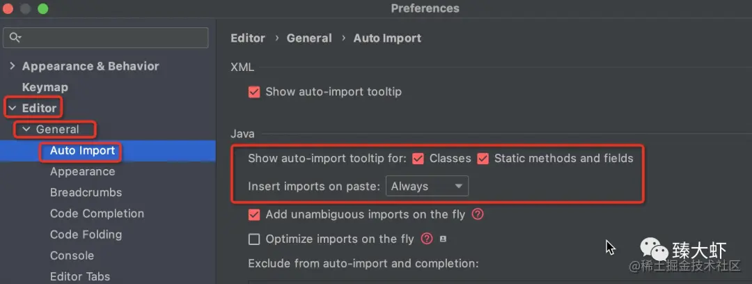
Task: Expand the Appearance & Behavior section
Action: click(x=13, y=66)
